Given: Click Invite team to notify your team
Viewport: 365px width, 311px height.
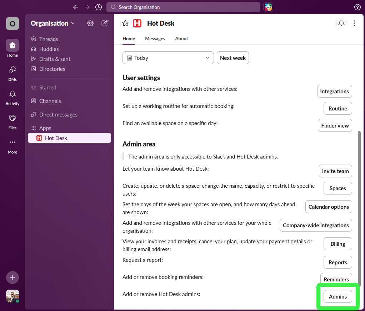Looking at the screenshot, I should [x=335, y=171].
